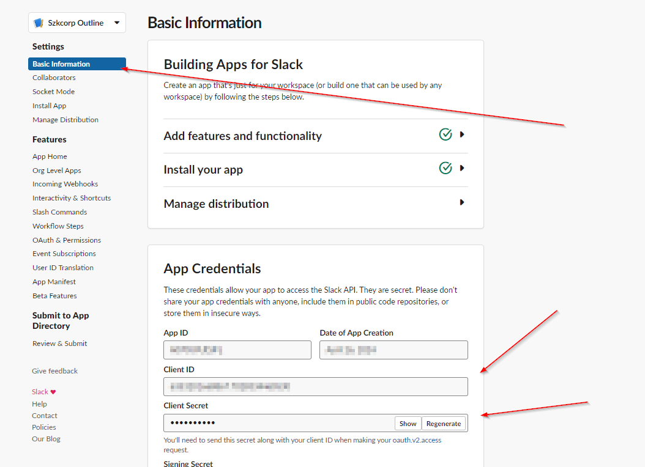Click the heart icon next to Slack

53,392
